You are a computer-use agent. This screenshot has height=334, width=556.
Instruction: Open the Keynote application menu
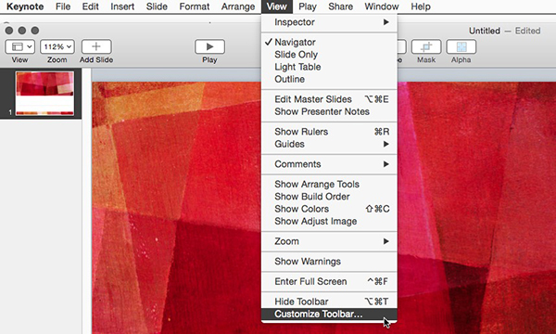[x=25, y=6]
